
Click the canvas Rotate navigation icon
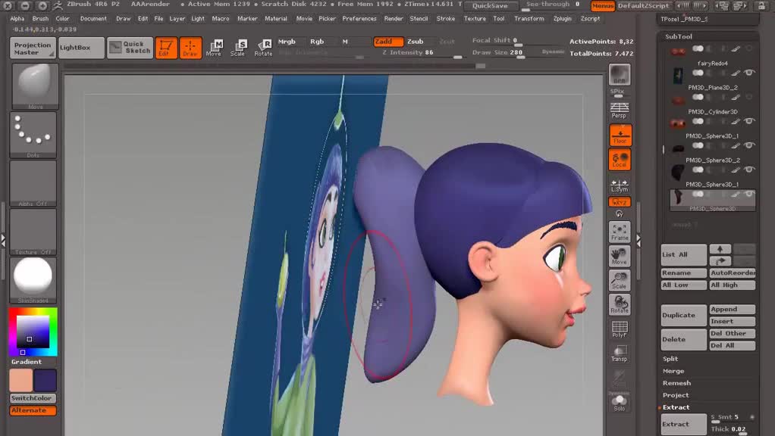pos(620,304)
